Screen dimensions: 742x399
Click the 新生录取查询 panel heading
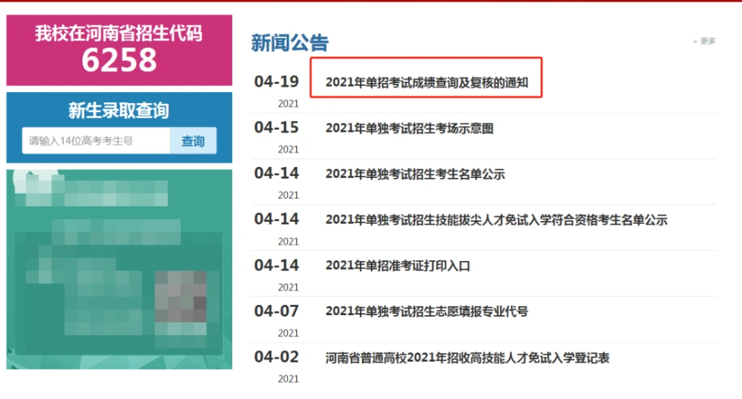click(119, 111)
